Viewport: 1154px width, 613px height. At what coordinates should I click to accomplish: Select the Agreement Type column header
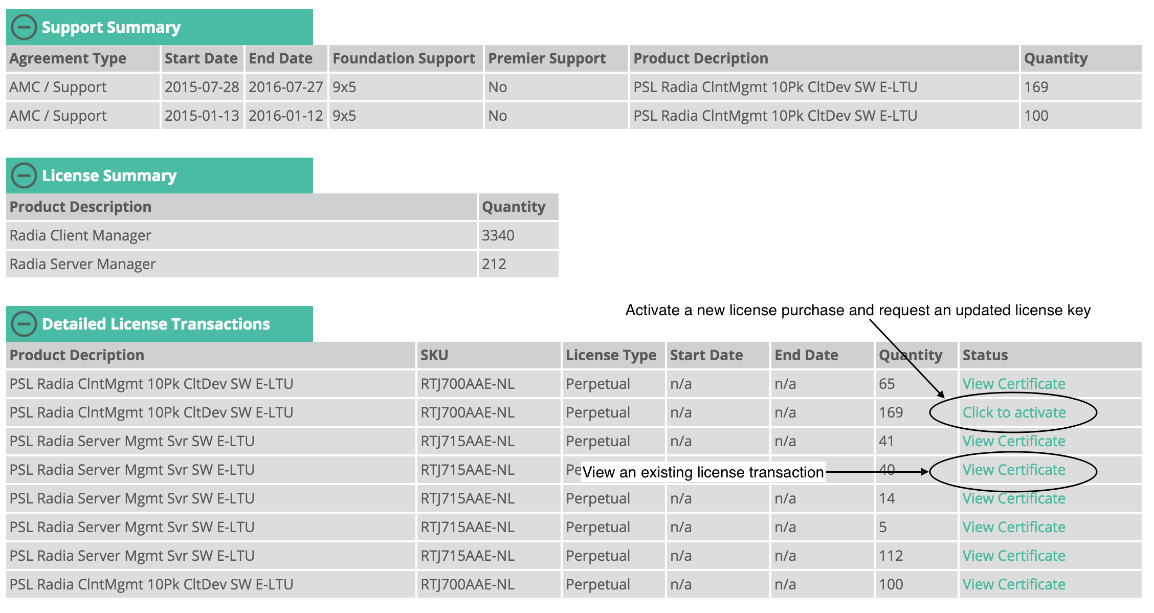click(83, 58)
